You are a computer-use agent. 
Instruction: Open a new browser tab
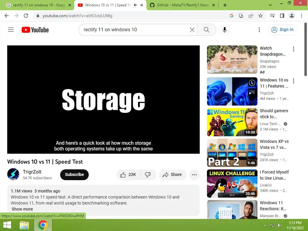pyautogui.click(x=225, y=5)
